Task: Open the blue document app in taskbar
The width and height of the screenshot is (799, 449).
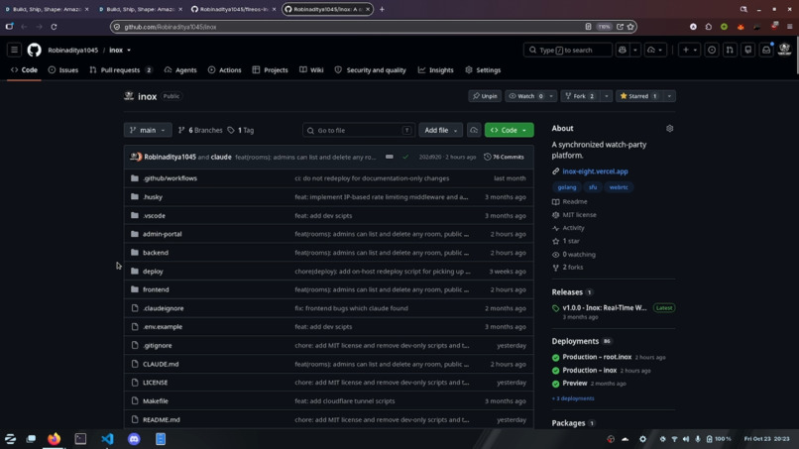Action: (161, 439)
